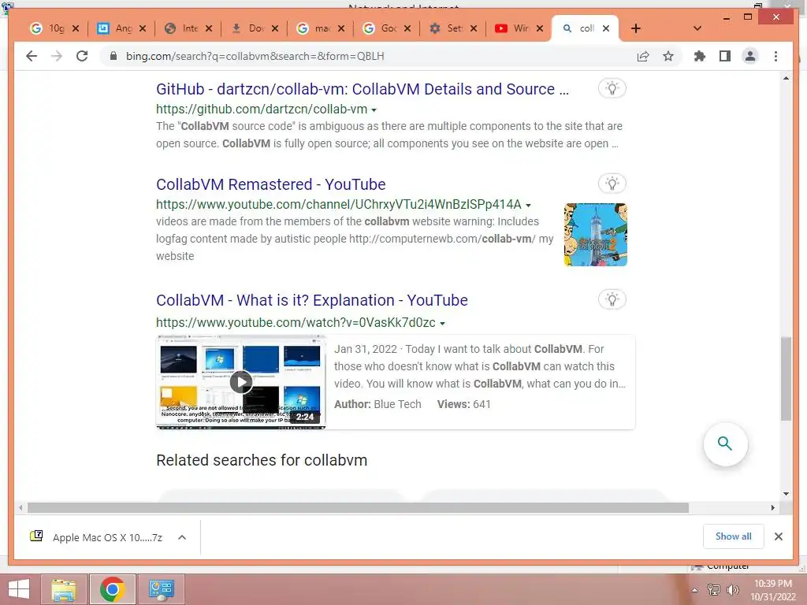Open the Extensions puzzle icon
The height and width of the screenshot is (605, 807).
[x=700, y=56]
